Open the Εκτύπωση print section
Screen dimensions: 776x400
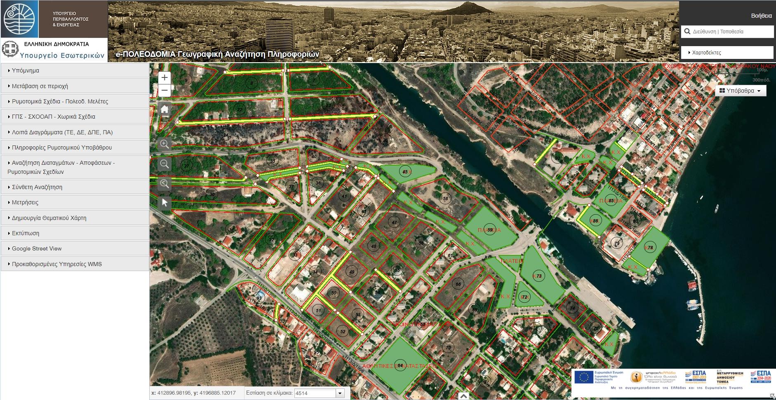pyautogui.click(x=75, y=233)
